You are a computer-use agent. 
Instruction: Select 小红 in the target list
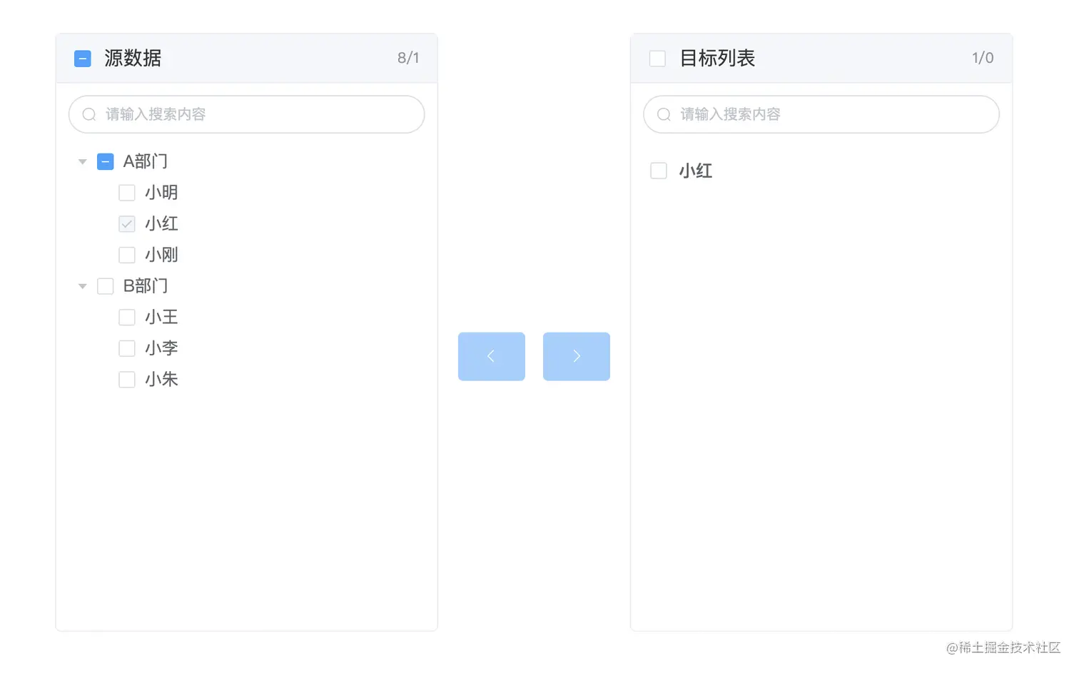[696, 171]
